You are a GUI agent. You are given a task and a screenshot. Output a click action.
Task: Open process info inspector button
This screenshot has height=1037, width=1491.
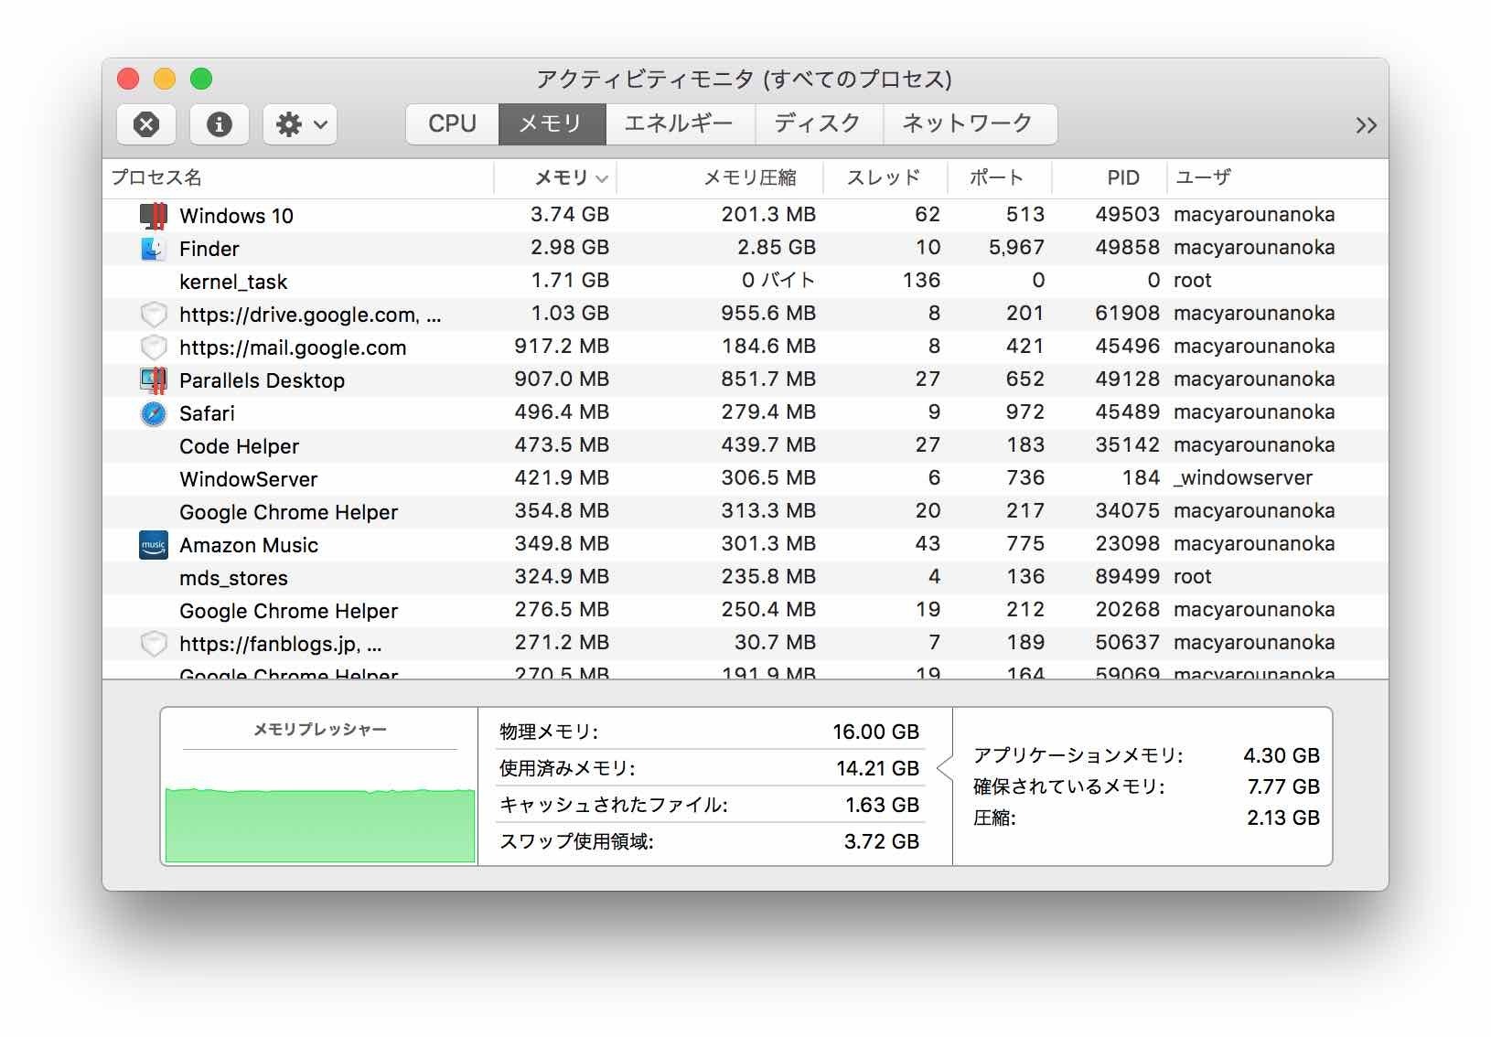coord(220,124)
